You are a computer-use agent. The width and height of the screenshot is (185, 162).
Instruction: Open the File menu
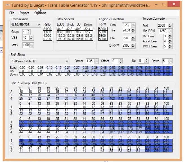point(12,13)
